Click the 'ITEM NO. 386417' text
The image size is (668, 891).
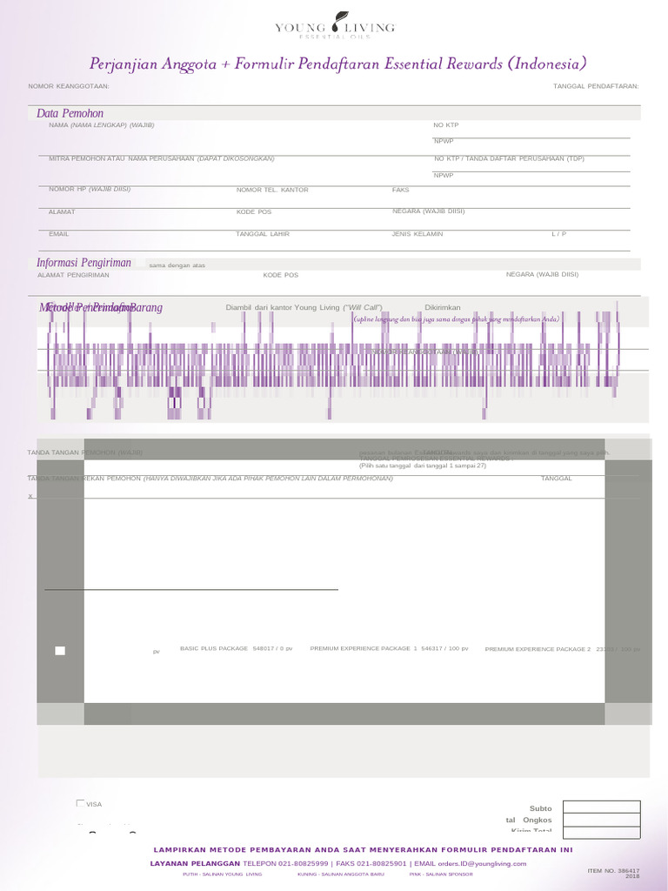(x=613, y=870)
